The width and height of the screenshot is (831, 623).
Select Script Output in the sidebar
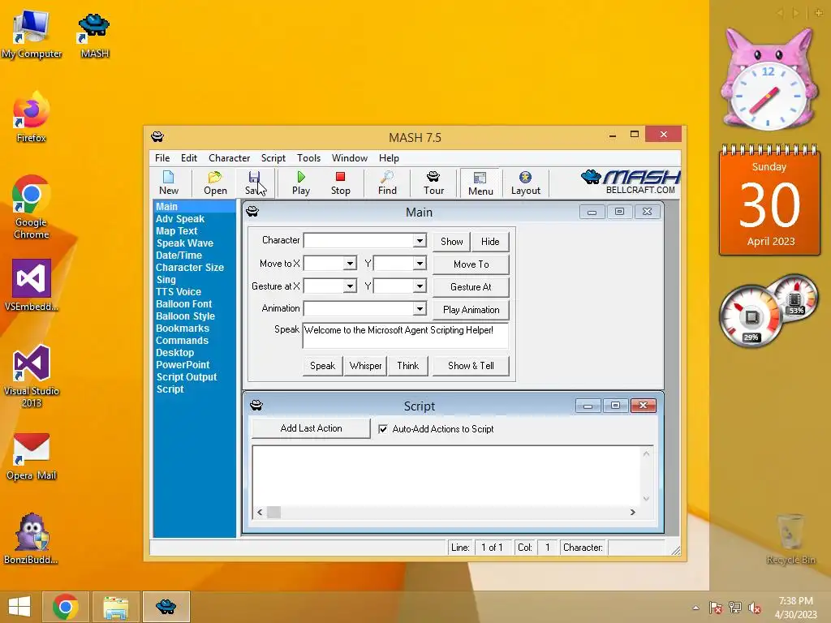pyautogui.click(x=187, y=377)
